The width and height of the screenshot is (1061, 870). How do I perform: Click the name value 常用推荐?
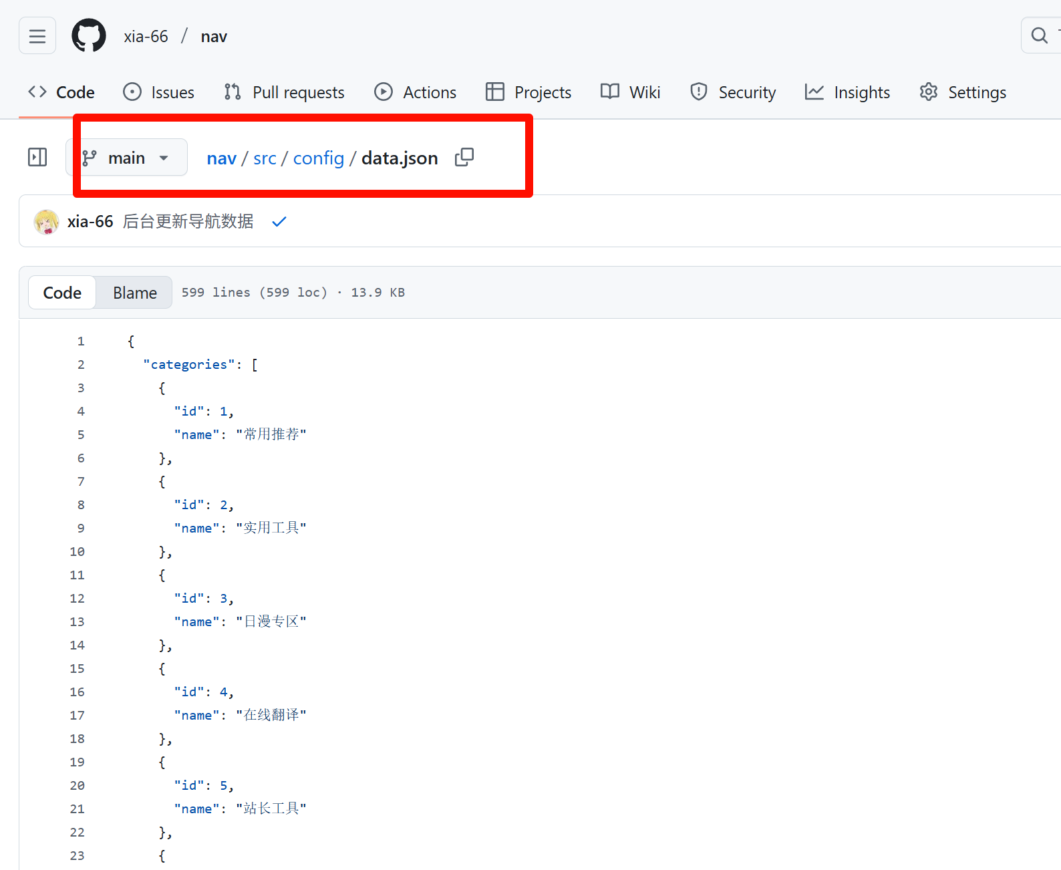pyautogui.click(x=271, y=434)
